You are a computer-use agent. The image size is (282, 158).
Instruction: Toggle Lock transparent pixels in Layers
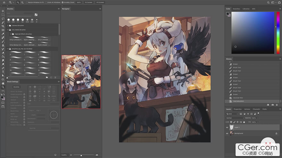click(231, 122)
